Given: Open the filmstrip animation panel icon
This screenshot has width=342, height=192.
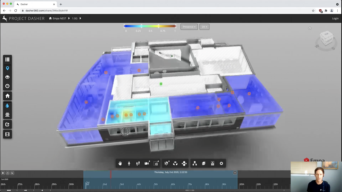Looking at the screenshot, I should (7, 134).
